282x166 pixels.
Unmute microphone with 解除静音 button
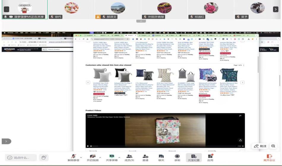(73, 157)
